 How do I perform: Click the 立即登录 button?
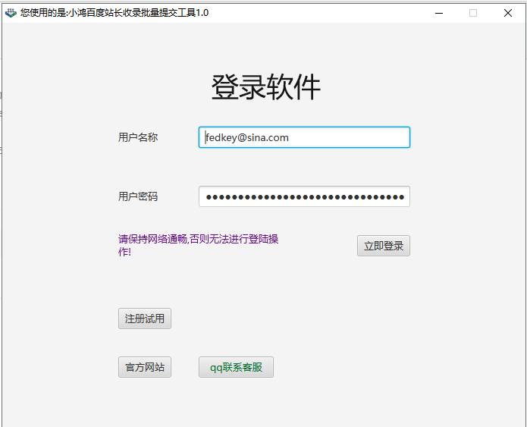tap(383, 246)
